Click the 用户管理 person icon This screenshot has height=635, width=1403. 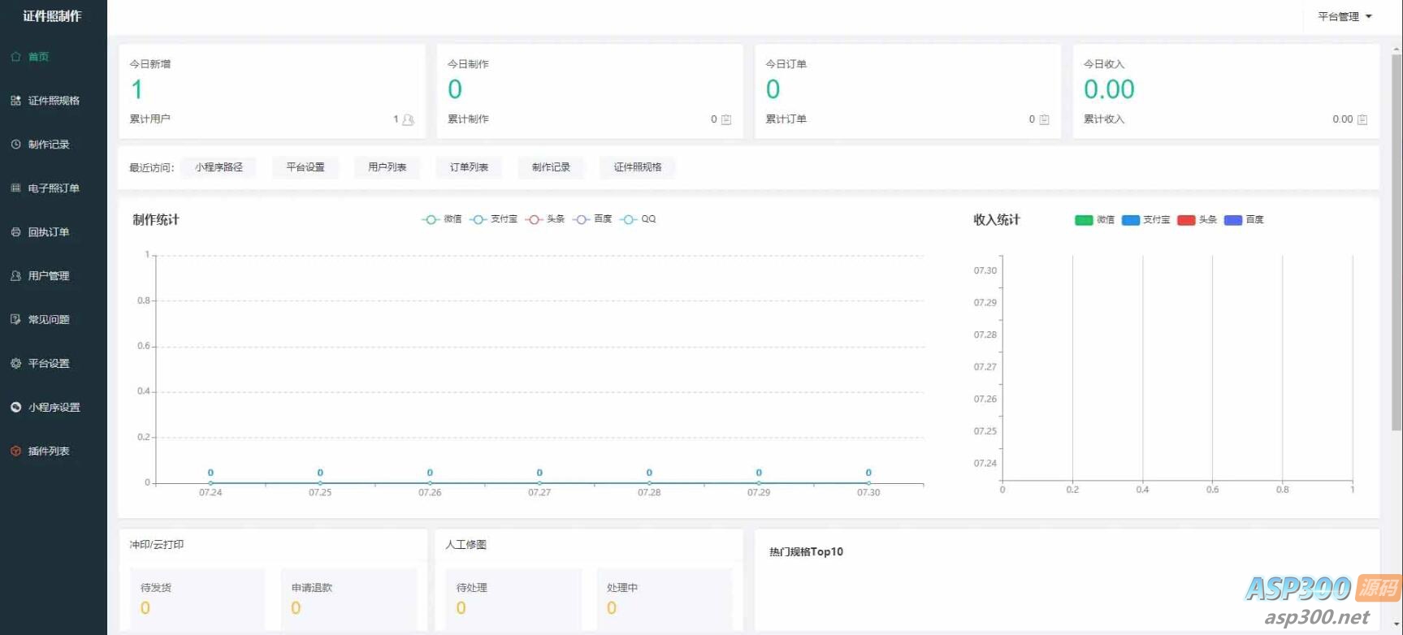click(x=15, y=276)
